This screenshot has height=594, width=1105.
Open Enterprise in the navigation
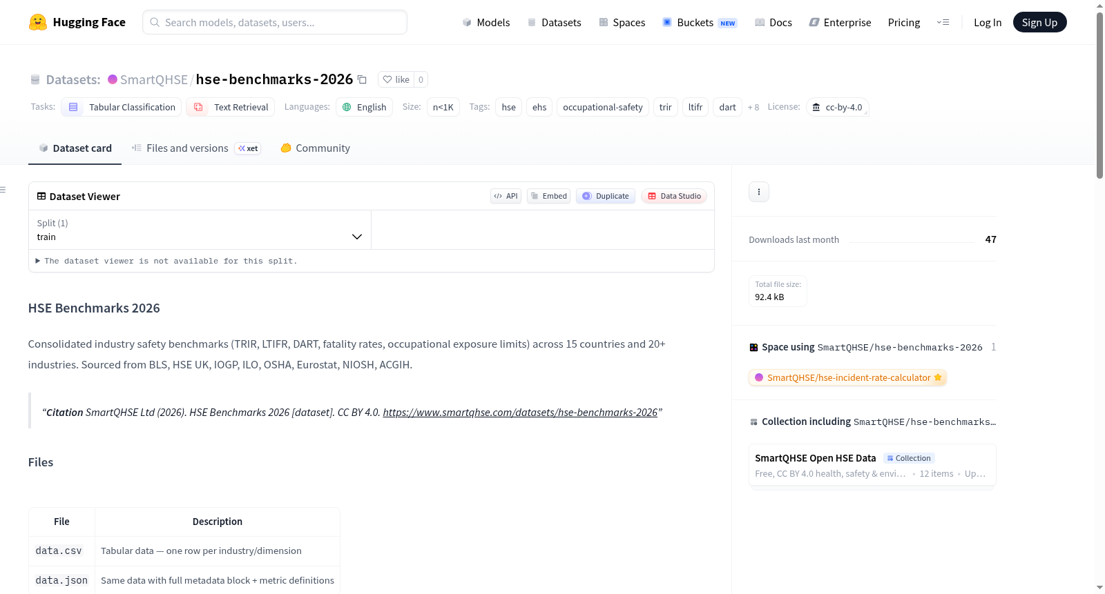coord(840,22)
